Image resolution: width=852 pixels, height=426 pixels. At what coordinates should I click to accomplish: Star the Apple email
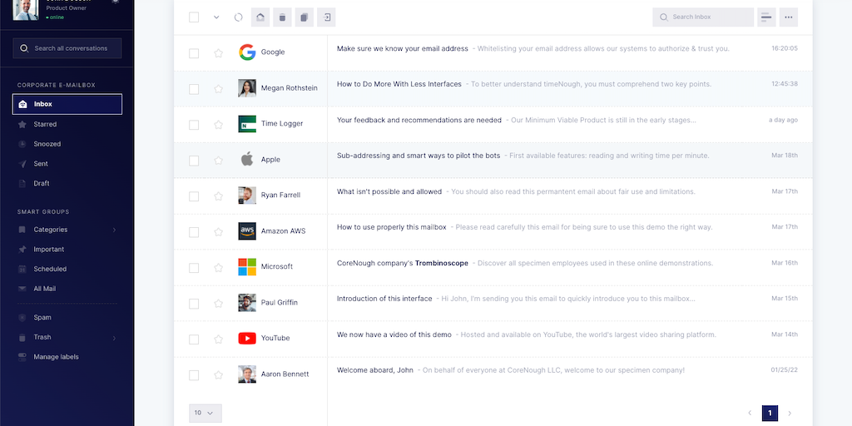pos(219,161)
